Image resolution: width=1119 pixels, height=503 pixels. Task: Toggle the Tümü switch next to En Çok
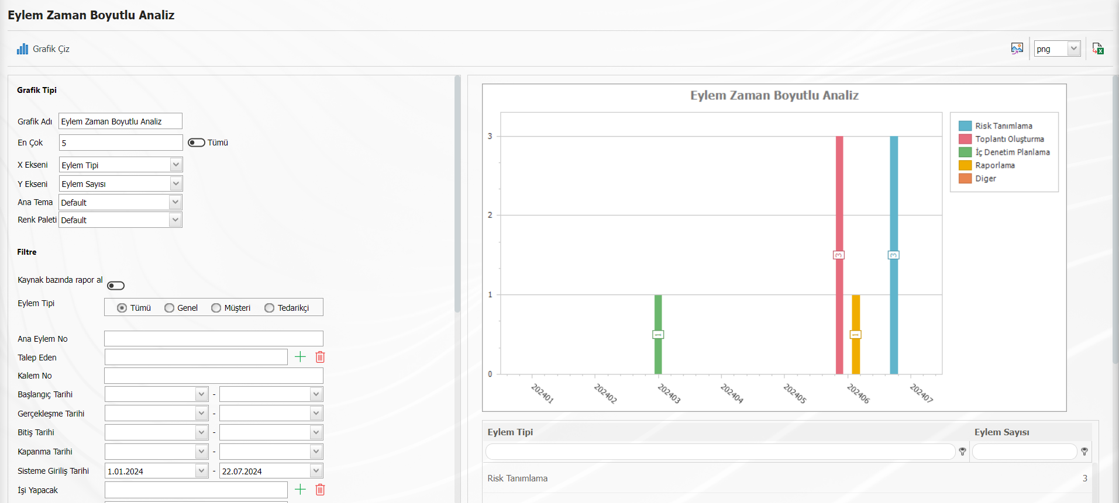tap(196, 143)
